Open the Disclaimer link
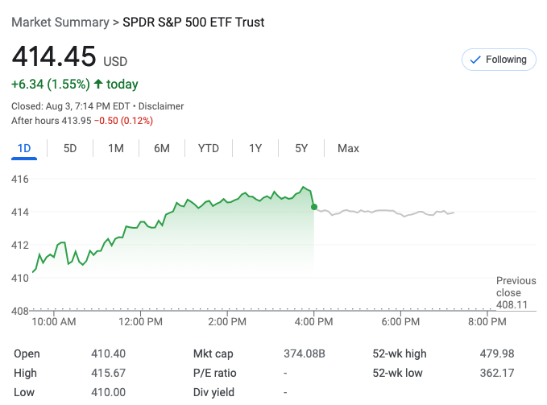The image size is (547, 405). click(x=161, y=106)
